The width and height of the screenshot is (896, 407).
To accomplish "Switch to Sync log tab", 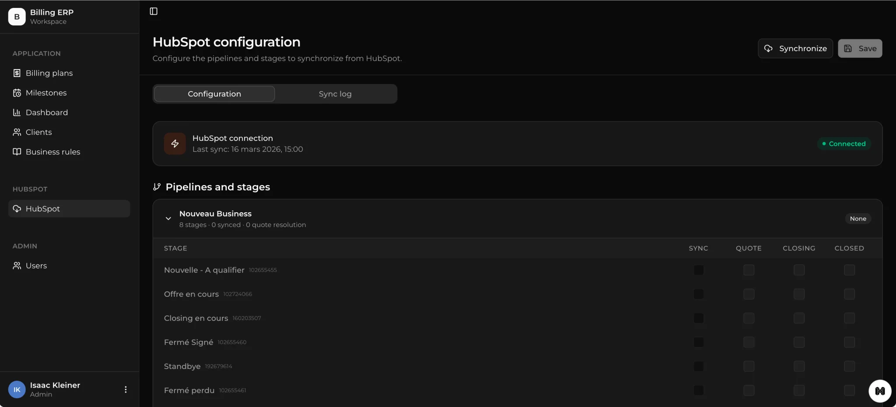I will [335, 94].
